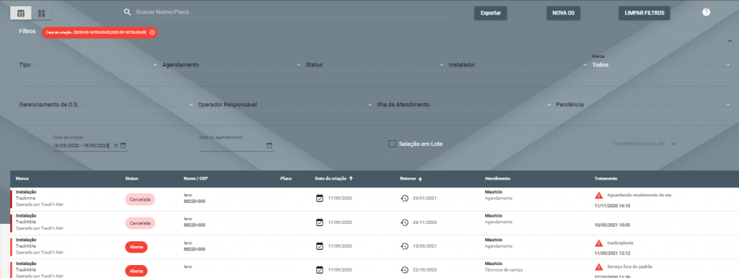
Task: Sort by Retorno column arrow
Action: 421,179
